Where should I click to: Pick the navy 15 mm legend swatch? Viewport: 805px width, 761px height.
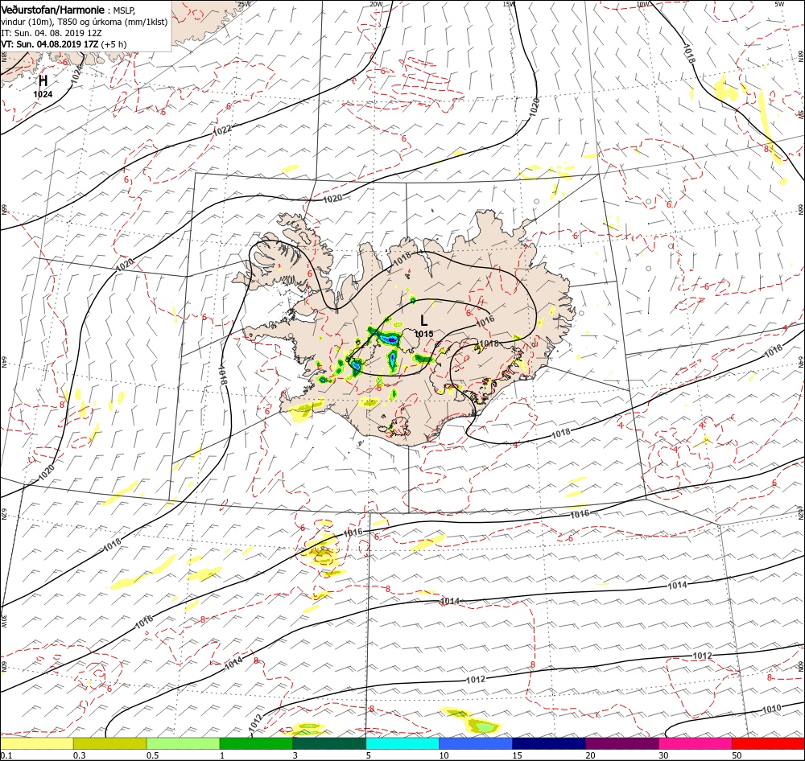pyautogui.click(x=549, y=743)
